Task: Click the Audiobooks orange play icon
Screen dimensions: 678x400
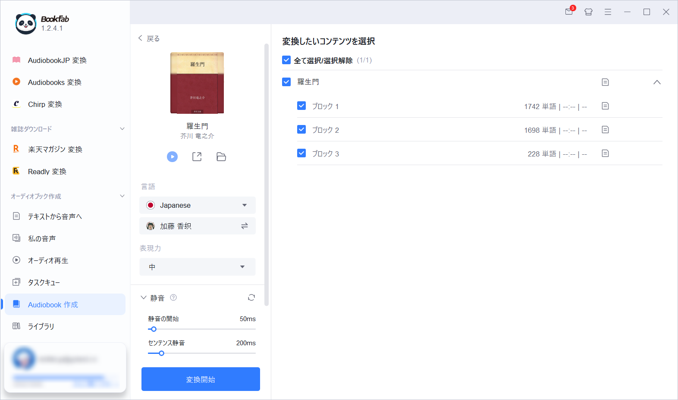Action: pyautogui.click(x=16, y=81)
